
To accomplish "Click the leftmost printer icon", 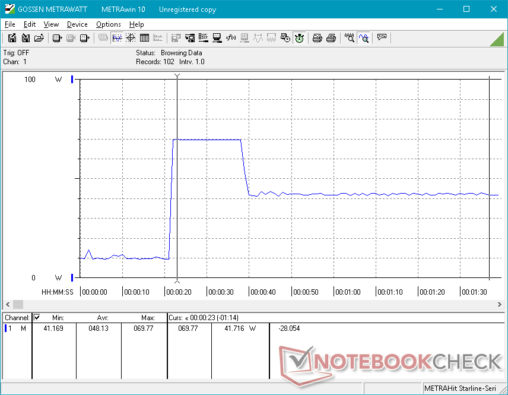I will point(317,38).
